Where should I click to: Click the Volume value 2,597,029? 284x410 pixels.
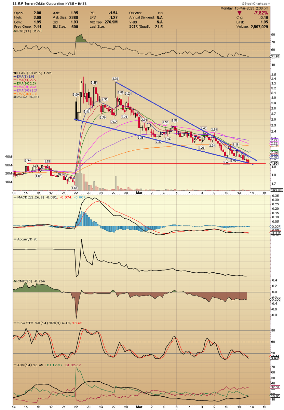[259, 27]
